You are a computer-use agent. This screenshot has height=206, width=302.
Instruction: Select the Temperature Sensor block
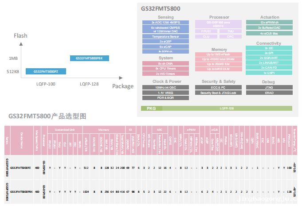tap(165, 36)
